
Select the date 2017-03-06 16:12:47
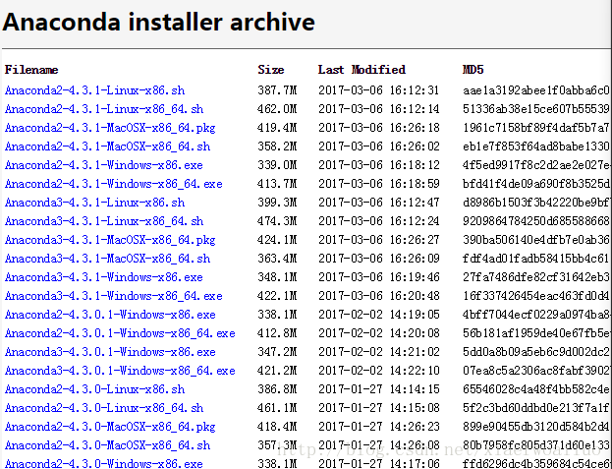[x=379, y=203]
